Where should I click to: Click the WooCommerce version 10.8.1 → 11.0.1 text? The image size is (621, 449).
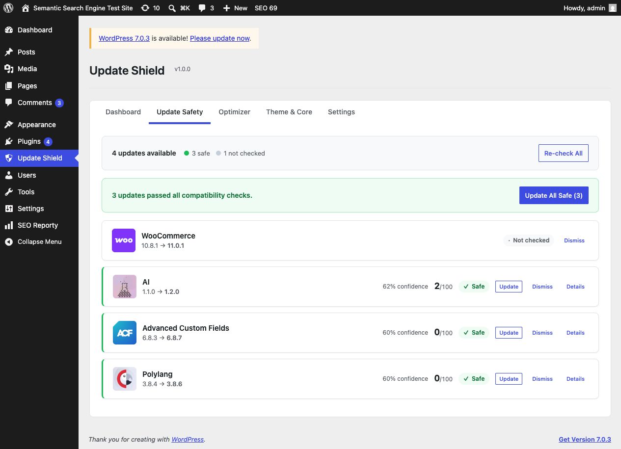click(163, 245)
